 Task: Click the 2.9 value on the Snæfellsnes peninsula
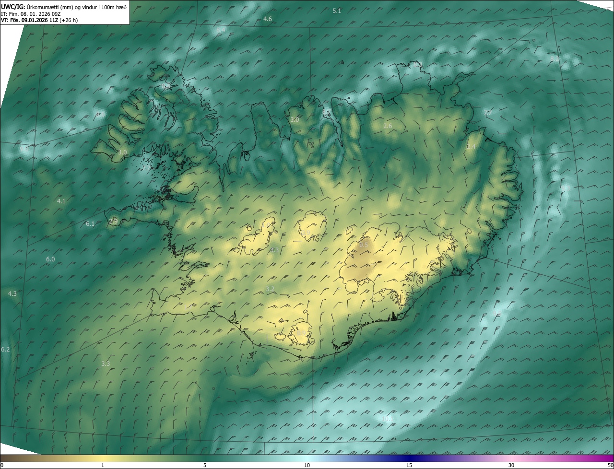(113, 221)
